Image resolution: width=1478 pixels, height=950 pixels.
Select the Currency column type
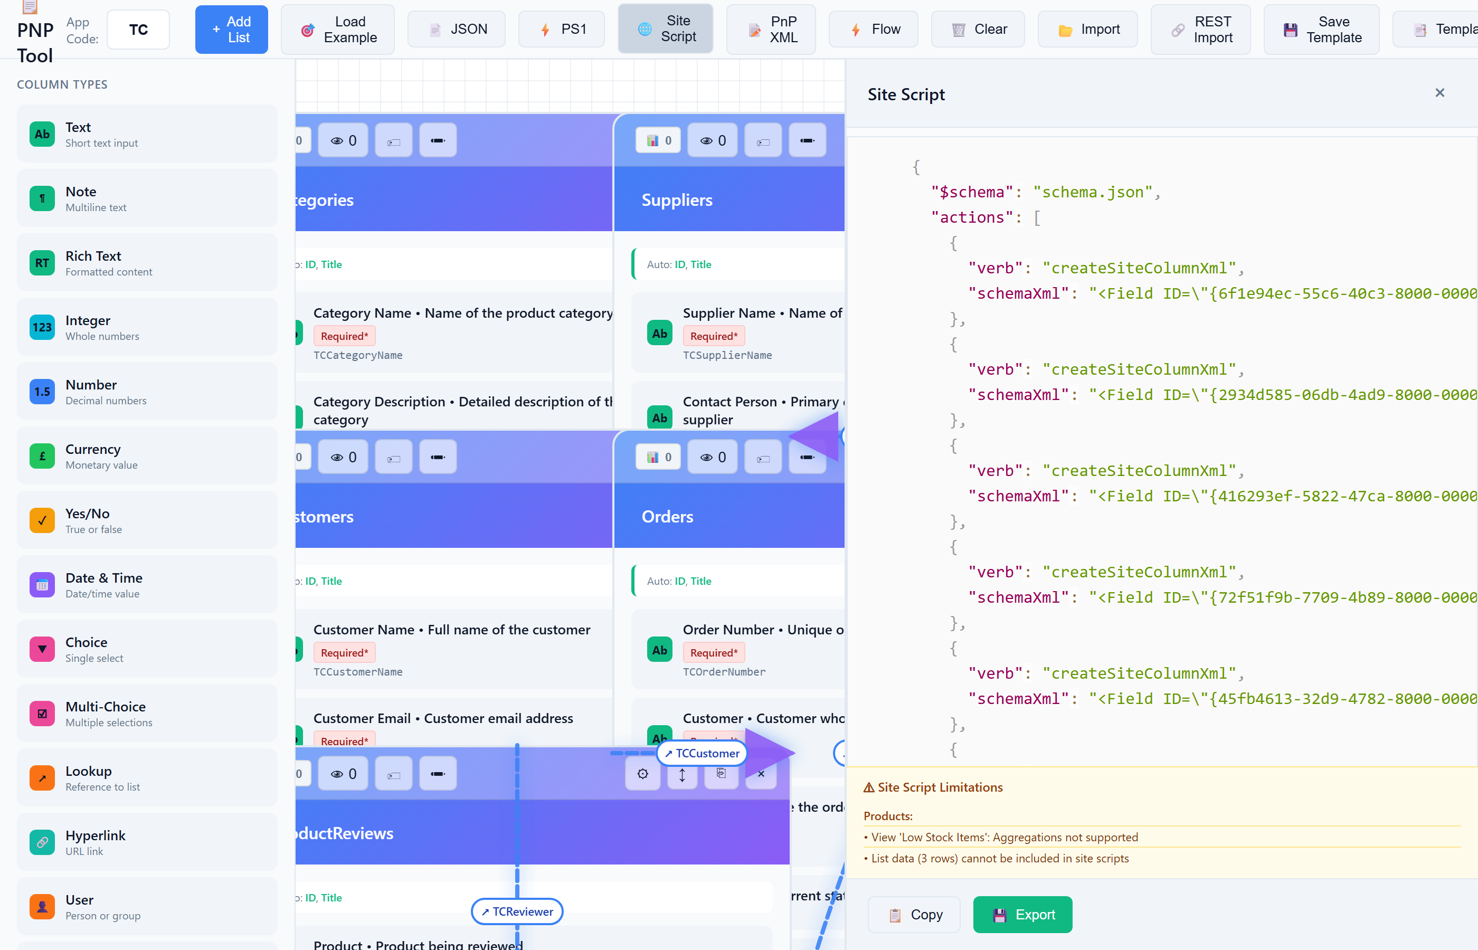pos(147,456)
